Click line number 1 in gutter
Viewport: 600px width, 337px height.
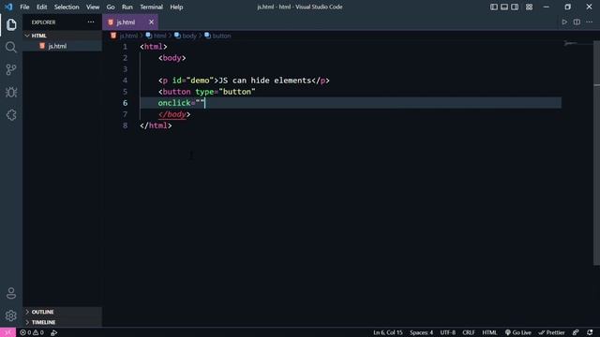click(125, 47)
